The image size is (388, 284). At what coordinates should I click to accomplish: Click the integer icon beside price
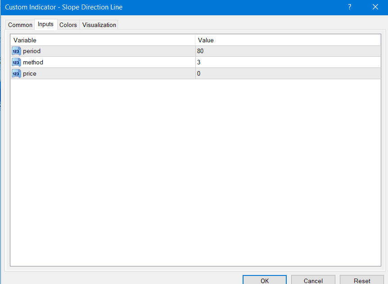pyautogui.click(x=16, y=73)
